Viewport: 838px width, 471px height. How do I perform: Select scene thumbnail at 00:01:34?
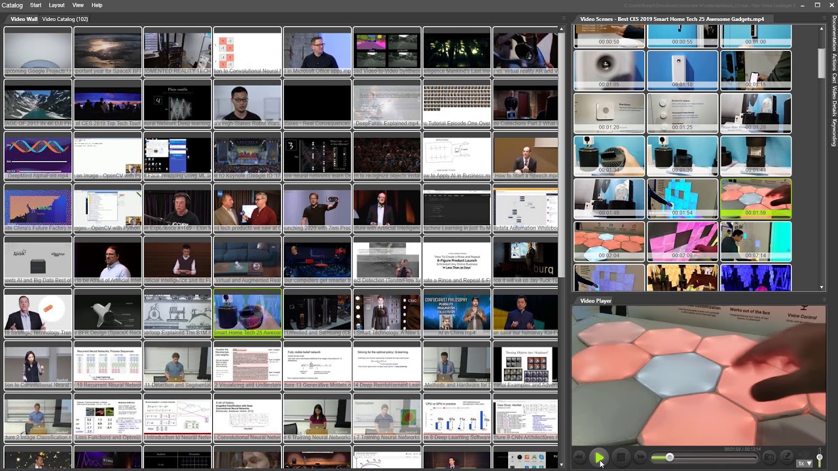[x=609, y=156]
